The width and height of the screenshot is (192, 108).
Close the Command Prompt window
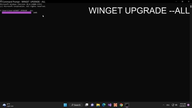point(189,1)
